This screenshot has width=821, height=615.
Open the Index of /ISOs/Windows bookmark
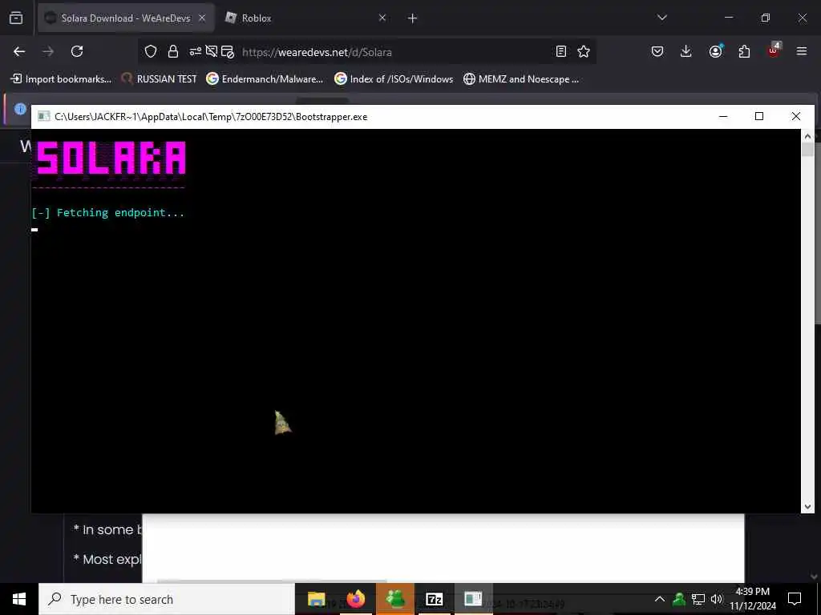(394, 79)
